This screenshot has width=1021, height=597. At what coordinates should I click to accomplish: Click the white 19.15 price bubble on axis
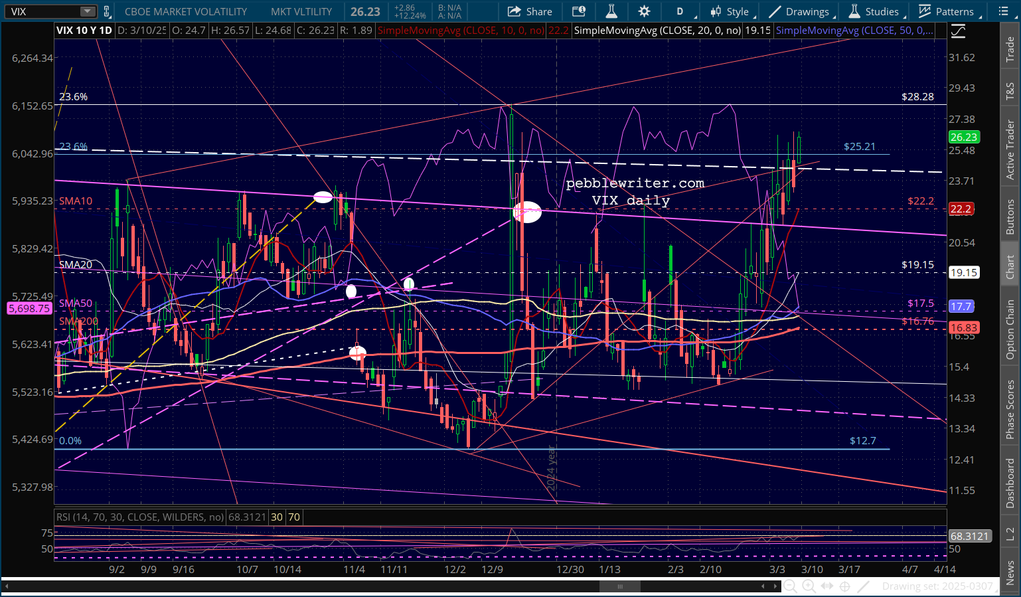click(x=963, y=272)
